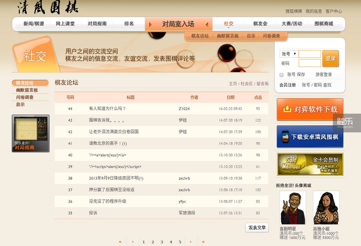
Task: Choose 启示 in the orange submenu
Action: coord(251,36)
